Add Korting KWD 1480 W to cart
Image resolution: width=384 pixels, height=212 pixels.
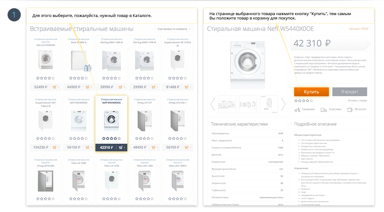[x=120, y=87]
